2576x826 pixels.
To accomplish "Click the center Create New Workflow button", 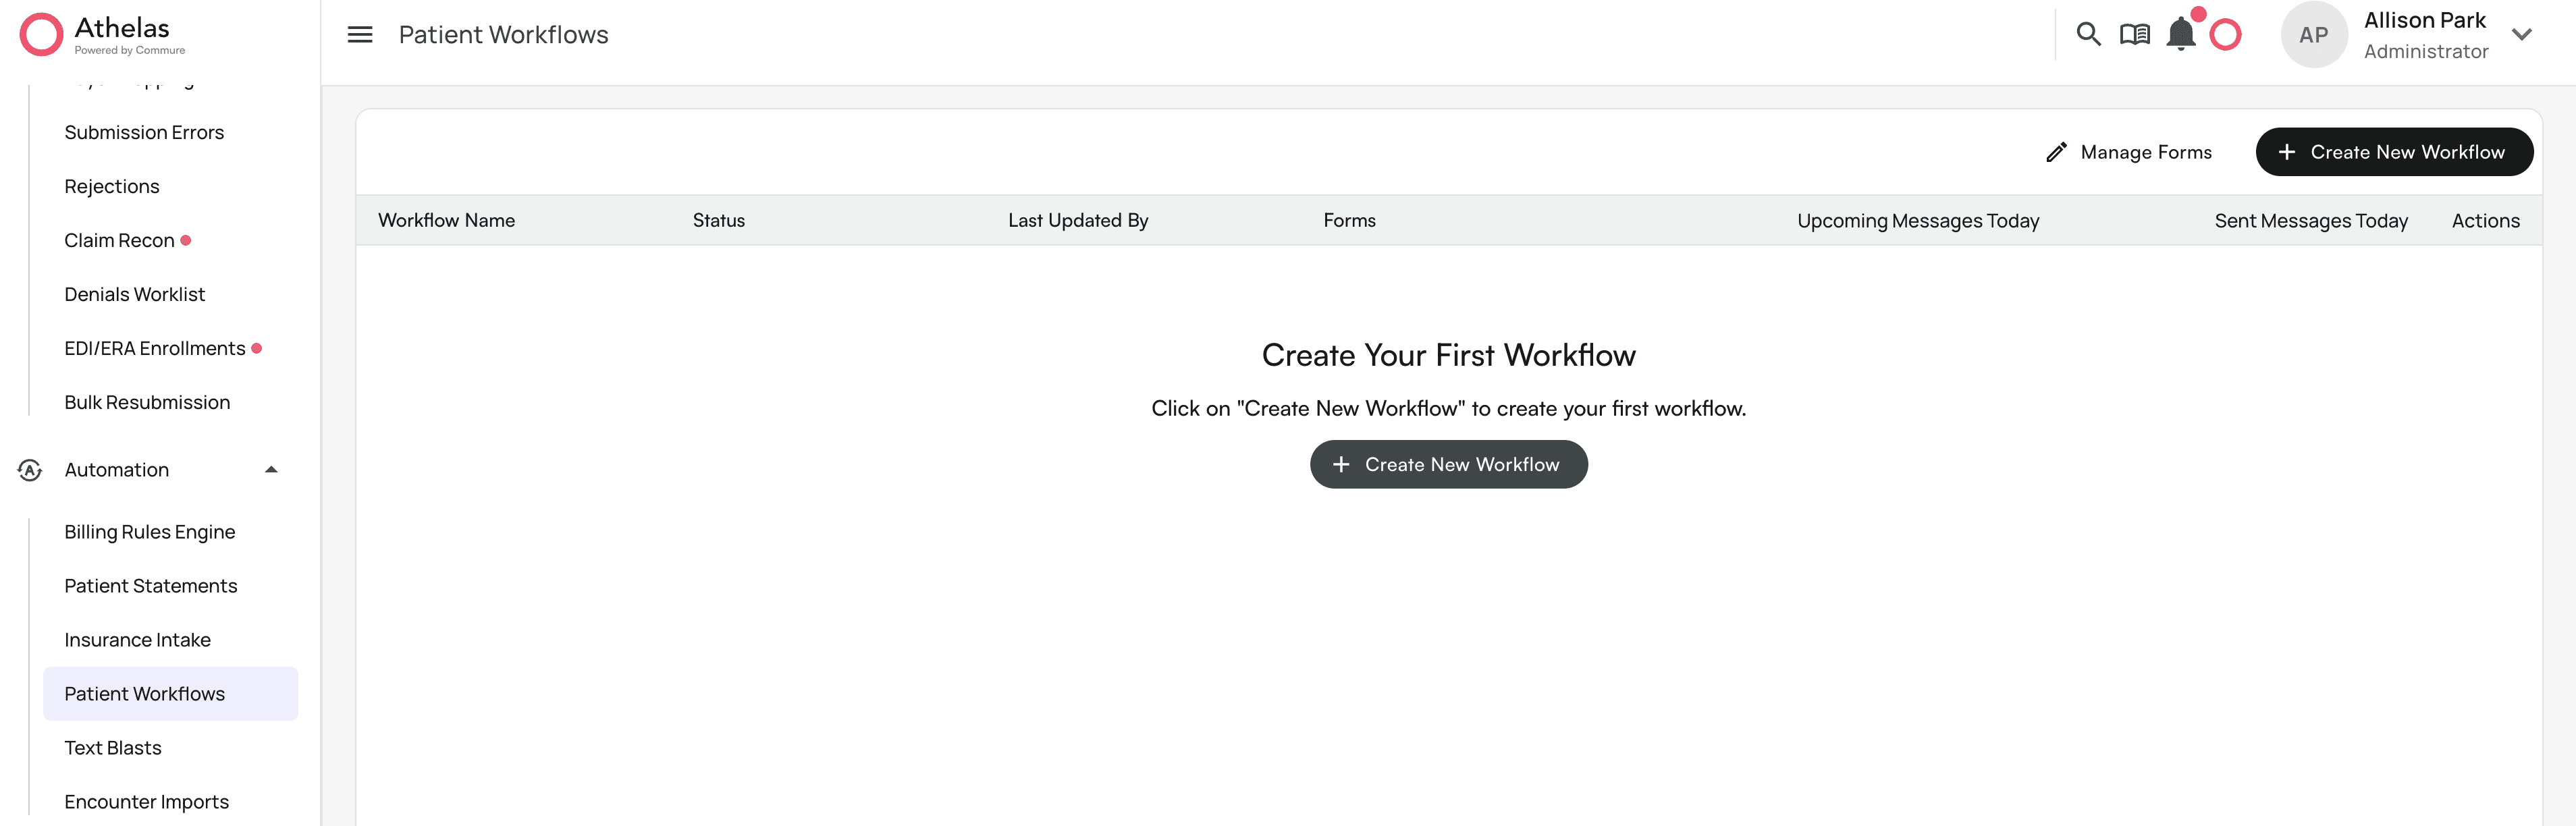I will (x=1448, y=465).
